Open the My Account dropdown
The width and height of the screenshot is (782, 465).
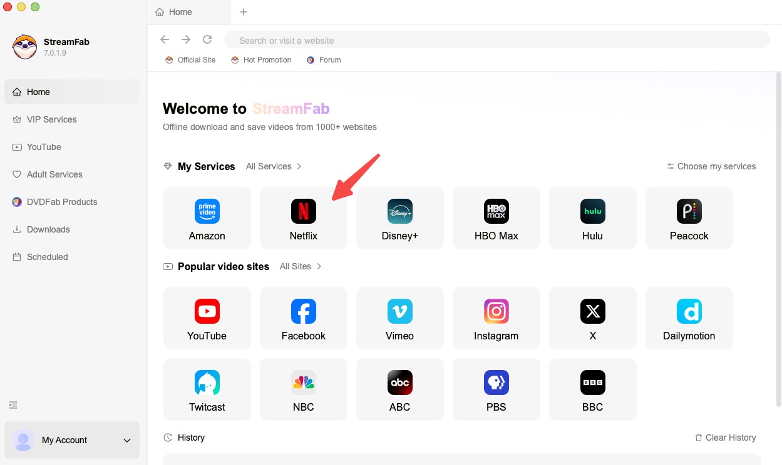(71, 440)
